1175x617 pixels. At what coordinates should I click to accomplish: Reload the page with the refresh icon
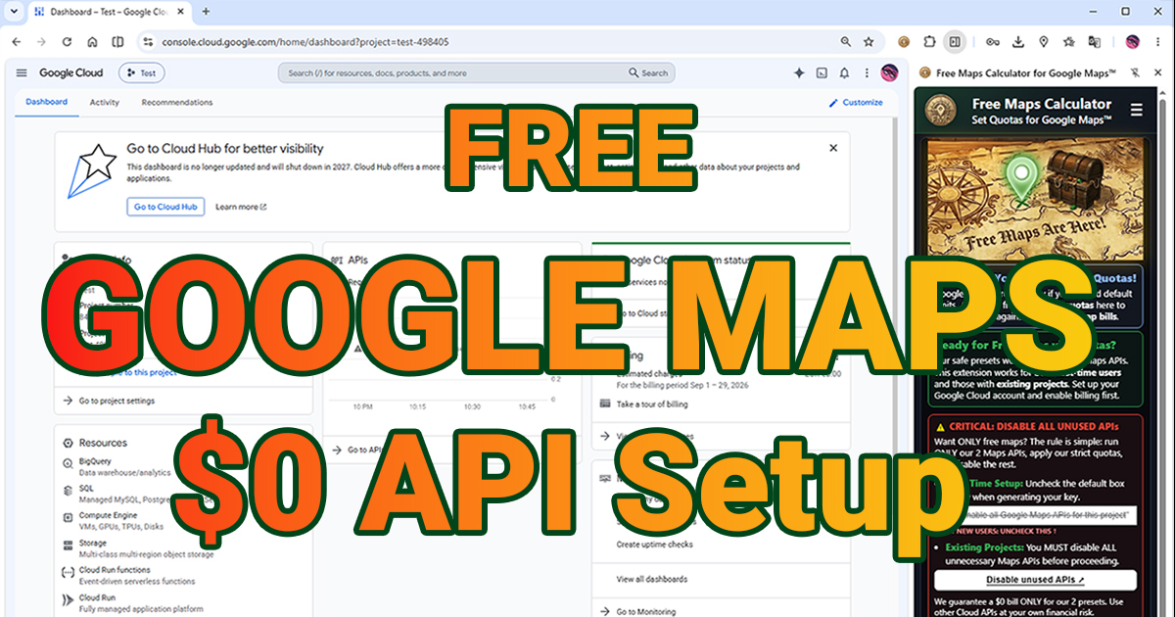67,41
